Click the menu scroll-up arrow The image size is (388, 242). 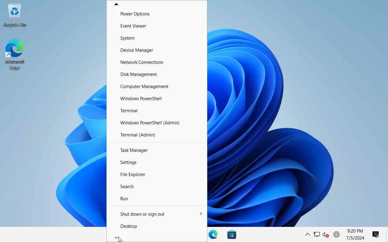pos(116,4)
